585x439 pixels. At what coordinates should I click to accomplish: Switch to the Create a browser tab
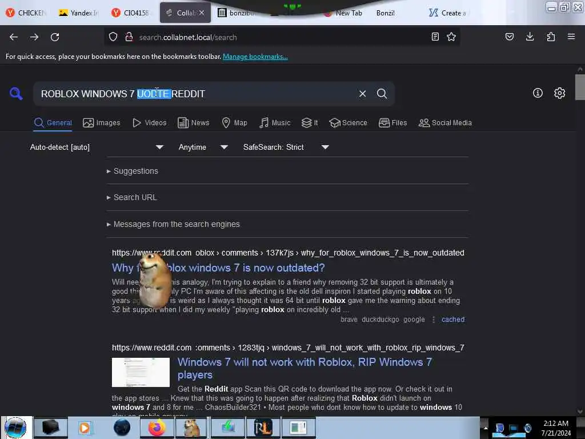tap(448, 13)
